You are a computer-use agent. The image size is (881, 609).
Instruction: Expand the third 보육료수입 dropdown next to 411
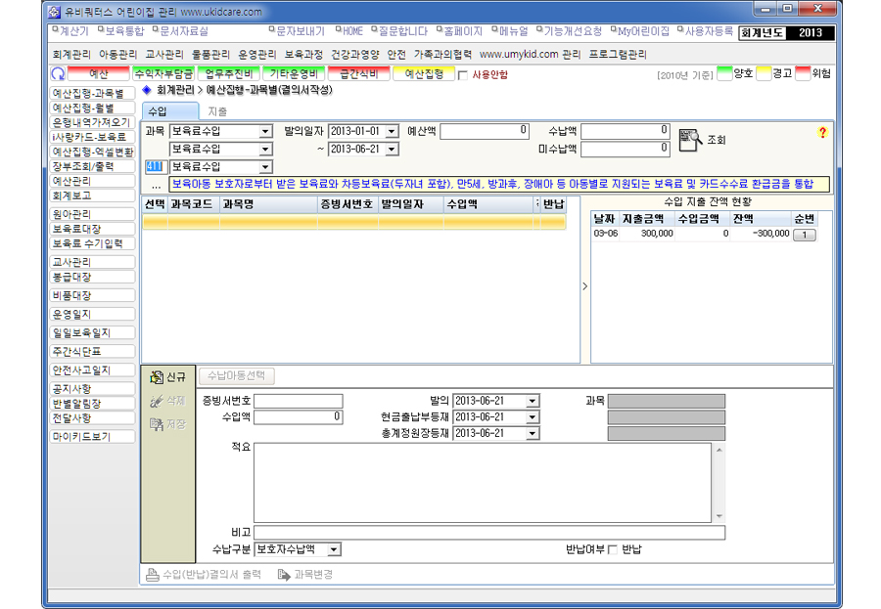[x=265, y=167]
